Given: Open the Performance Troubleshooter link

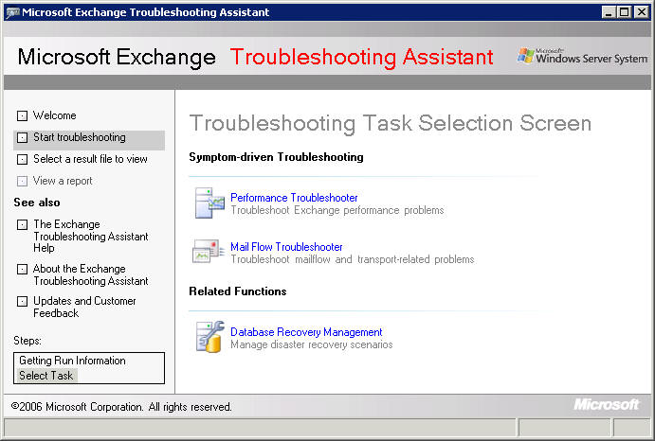Looking at the screenshot, I should pyautogui.click(x=294, y=198).
